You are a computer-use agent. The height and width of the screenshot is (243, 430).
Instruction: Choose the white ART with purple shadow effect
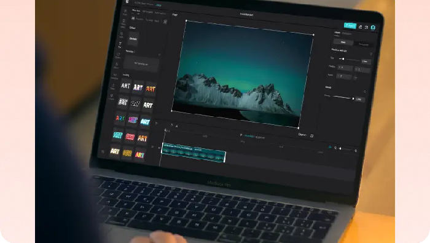(x=138, y=87)
